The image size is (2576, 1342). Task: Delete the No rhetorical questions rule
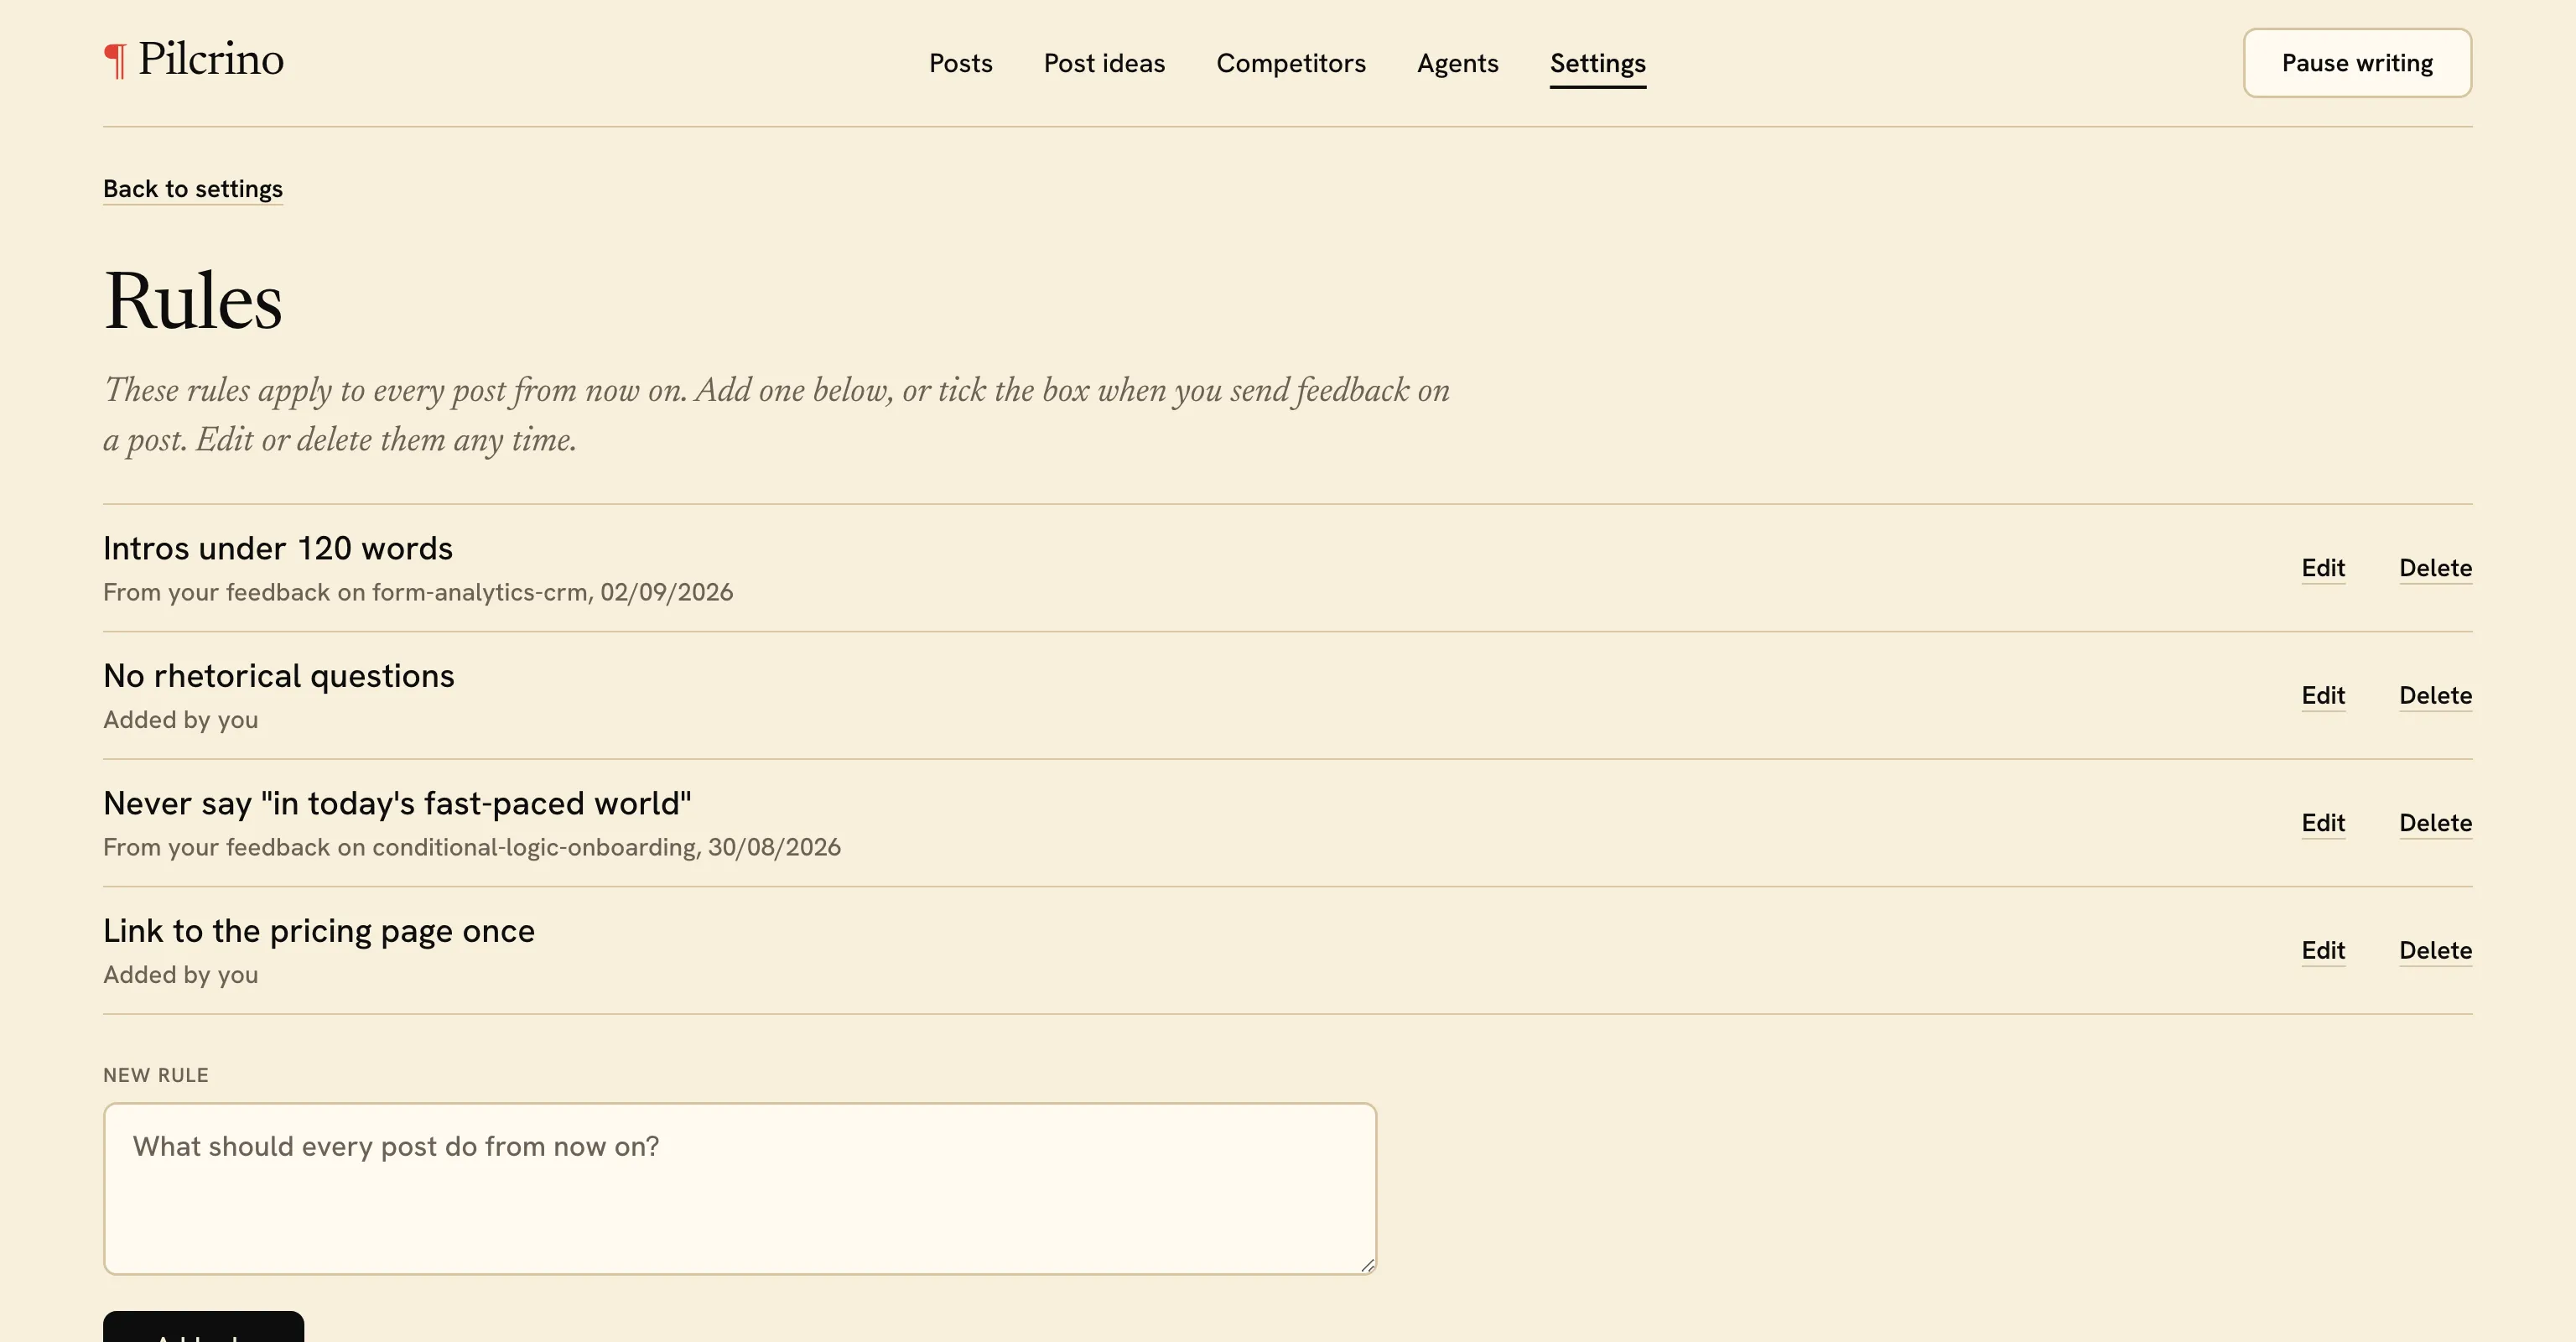2435,695
